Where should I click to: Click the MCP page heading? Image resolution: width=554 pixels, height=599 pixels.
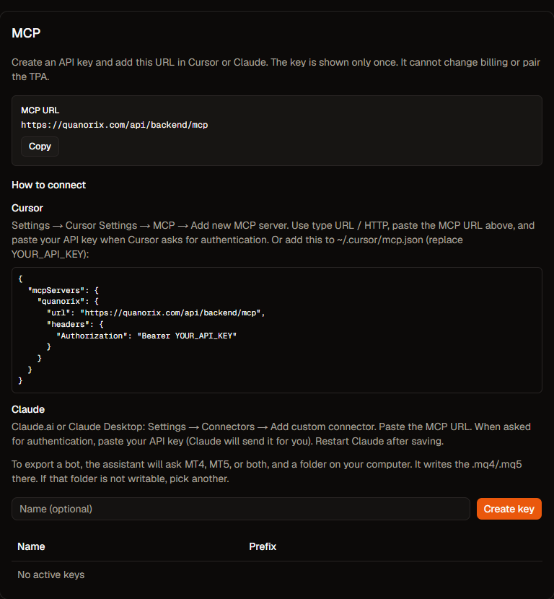26,33
